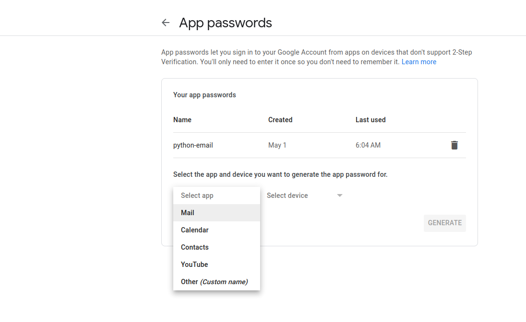Open the Select device dropdown
Image resolution: width=526 pixels, height=322 pixels.
tap(304, 195)
